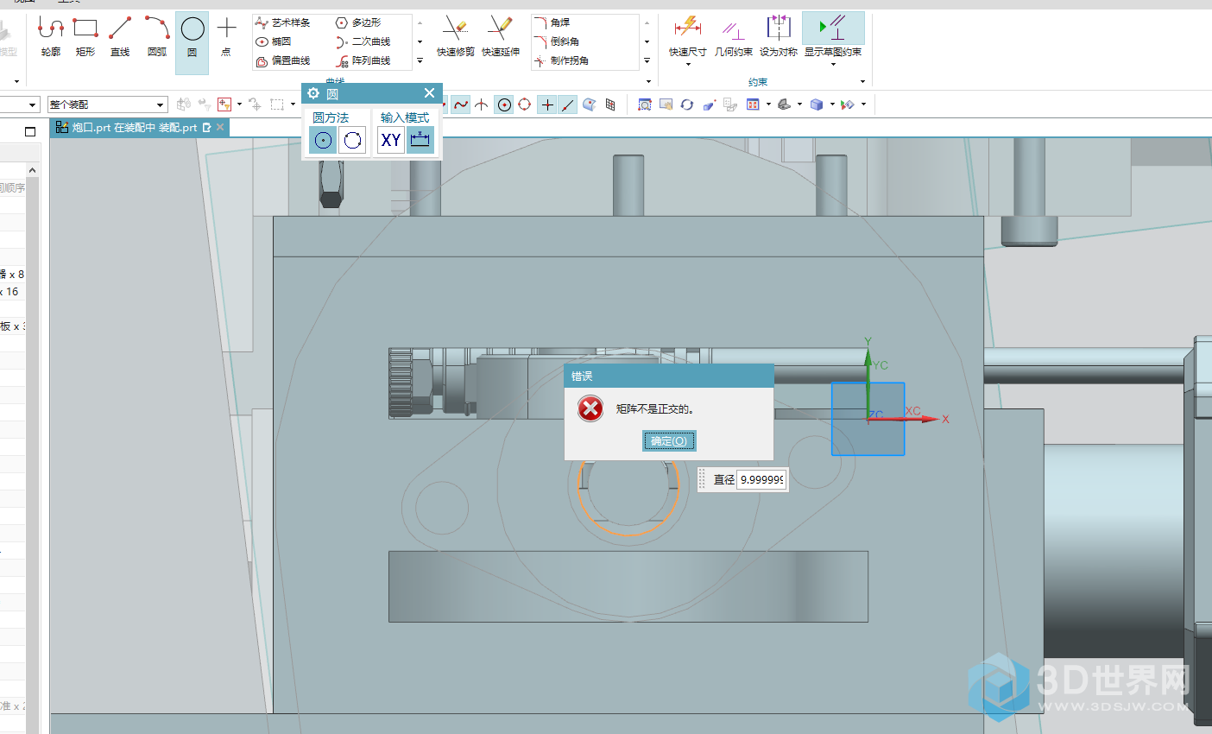This screenshot has width=1212, height=734.
Task: Click the 直径 diameter input field
Action: 761,479
